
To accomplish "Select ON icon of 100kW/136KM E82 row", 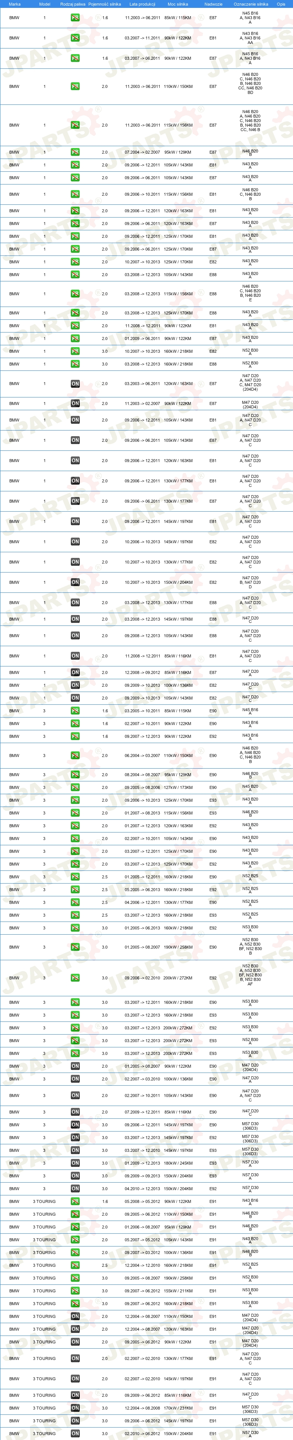I will pyautogui.click(x=75, y=685).
